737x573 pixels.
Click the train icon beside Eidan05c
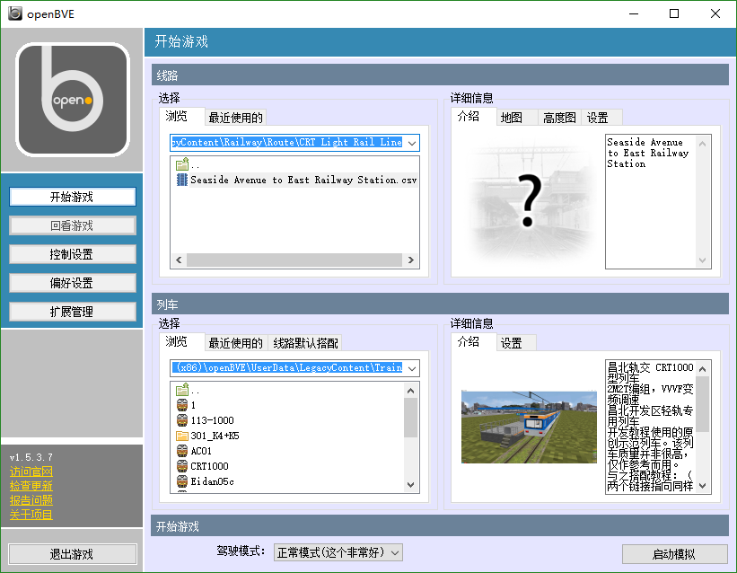tap(182, 481)
